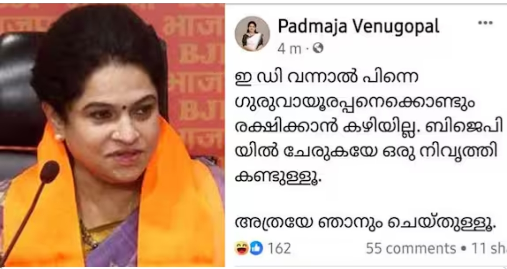Viewport: 507px width, 269px height.
Task: Open the Padmaja Venugopal profile name link
Action: 359,26
